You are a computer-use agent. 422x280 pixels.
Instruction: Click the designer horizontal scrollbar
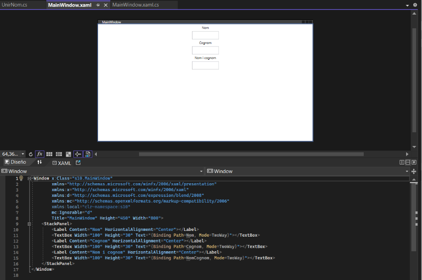[x=251, y=154]
